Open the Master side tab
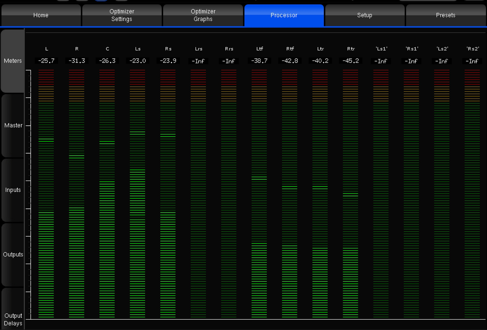The width and height of the screenshot is (487, 330). [13, 125]
